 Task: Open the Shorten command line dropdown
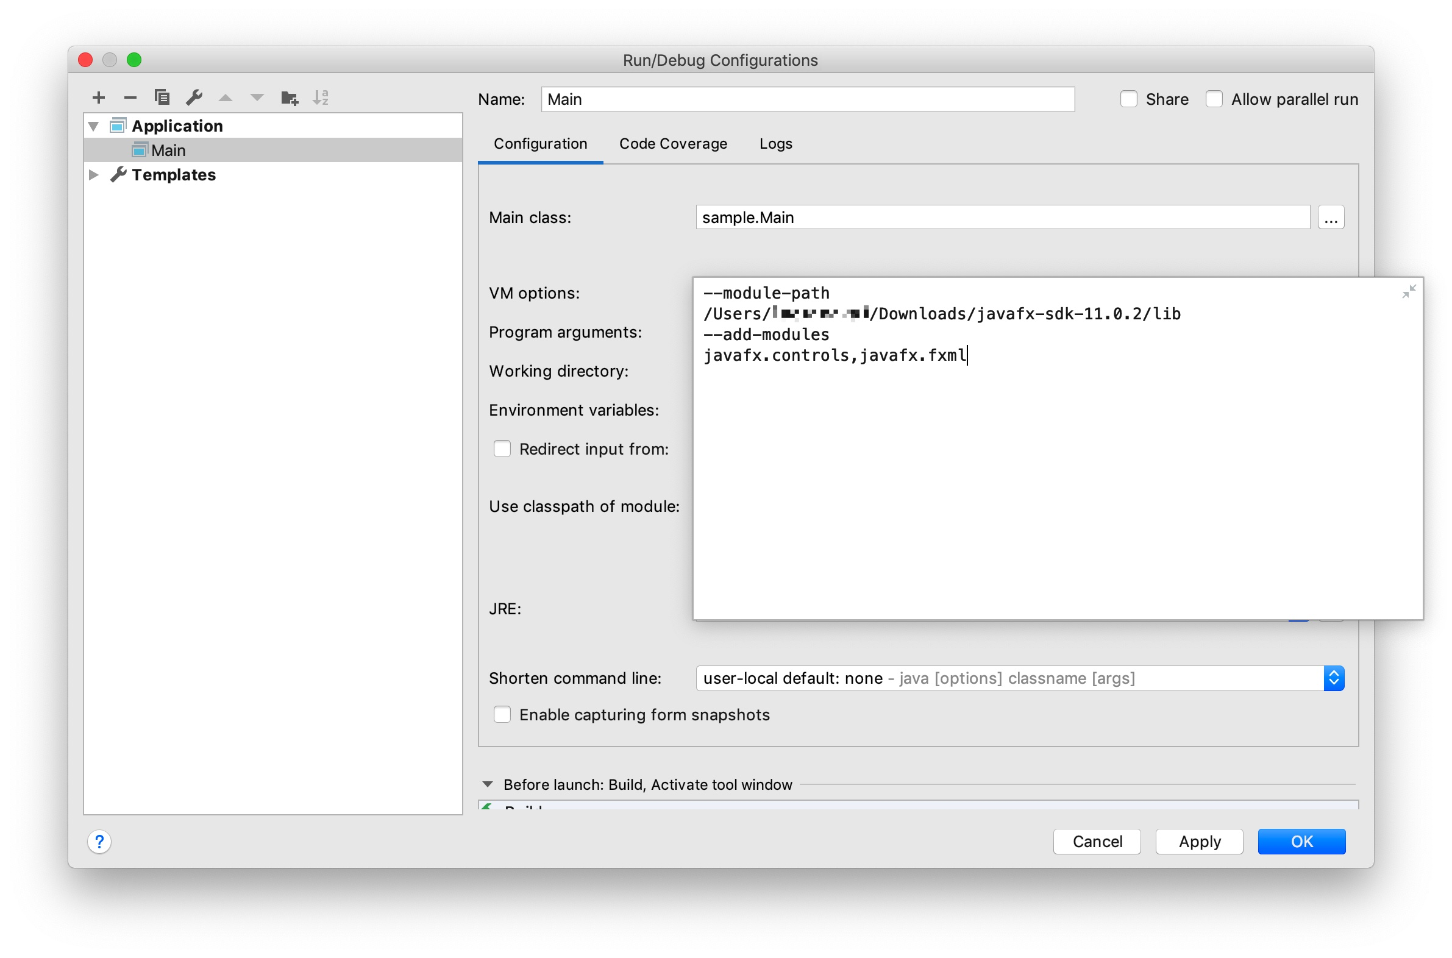click(x=1334, y=678)
